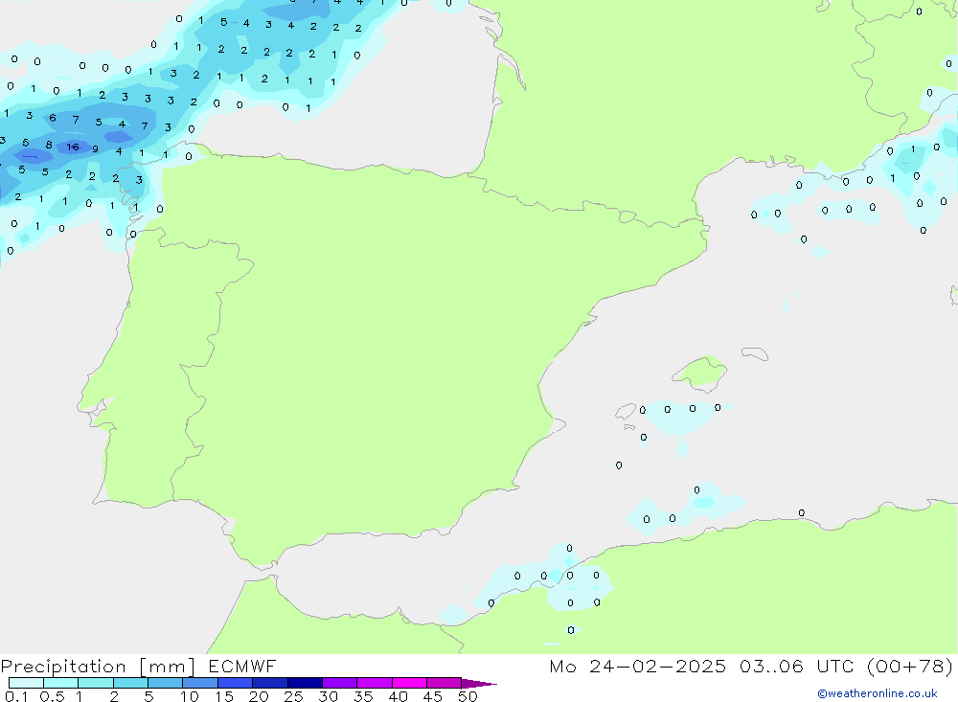Image resolution: width=958 pixels, height=702 pixels.
Task: Click the "Precipitation [mm]" title text
Action: tap(98, 667)
